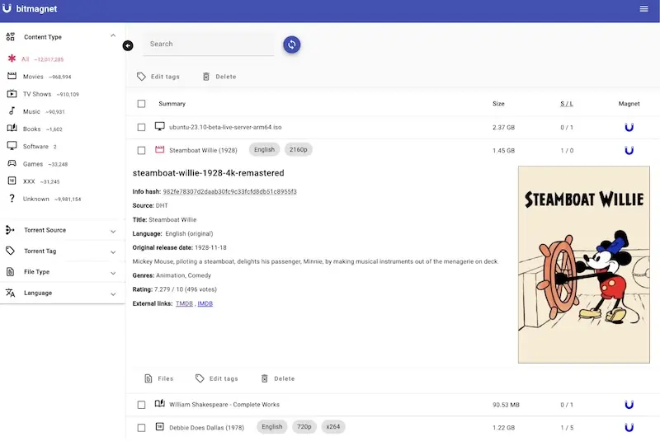Click the XXX content type icon
The image size is (660, 446).
point(12,181)
